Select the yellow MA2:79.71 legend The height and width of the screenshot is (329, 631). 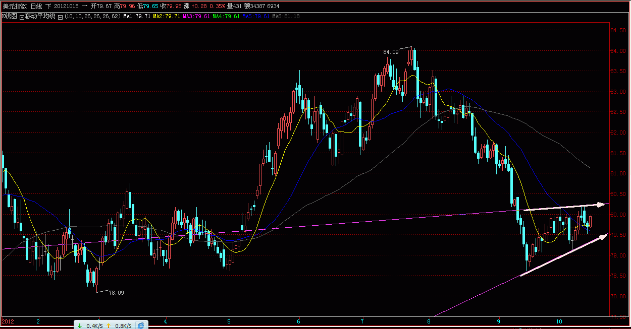[x=166, y=17]
